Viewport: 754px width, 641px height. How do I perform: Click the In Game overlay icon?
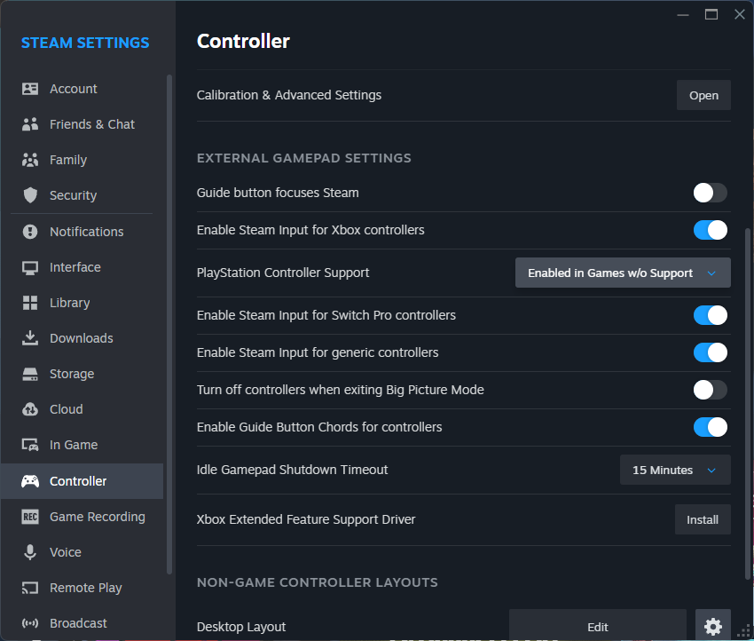pos(30,445)
